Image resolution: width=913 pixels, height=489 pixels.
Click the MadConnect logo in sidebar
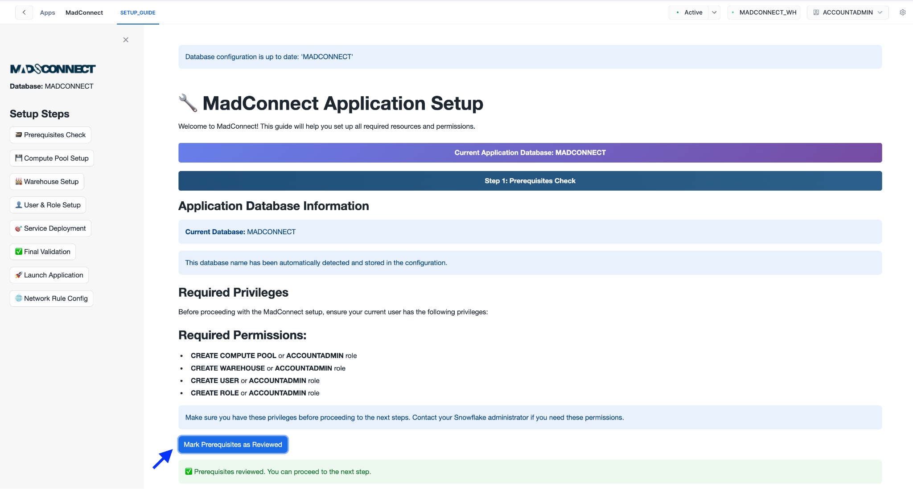click(x=53, y=69)
